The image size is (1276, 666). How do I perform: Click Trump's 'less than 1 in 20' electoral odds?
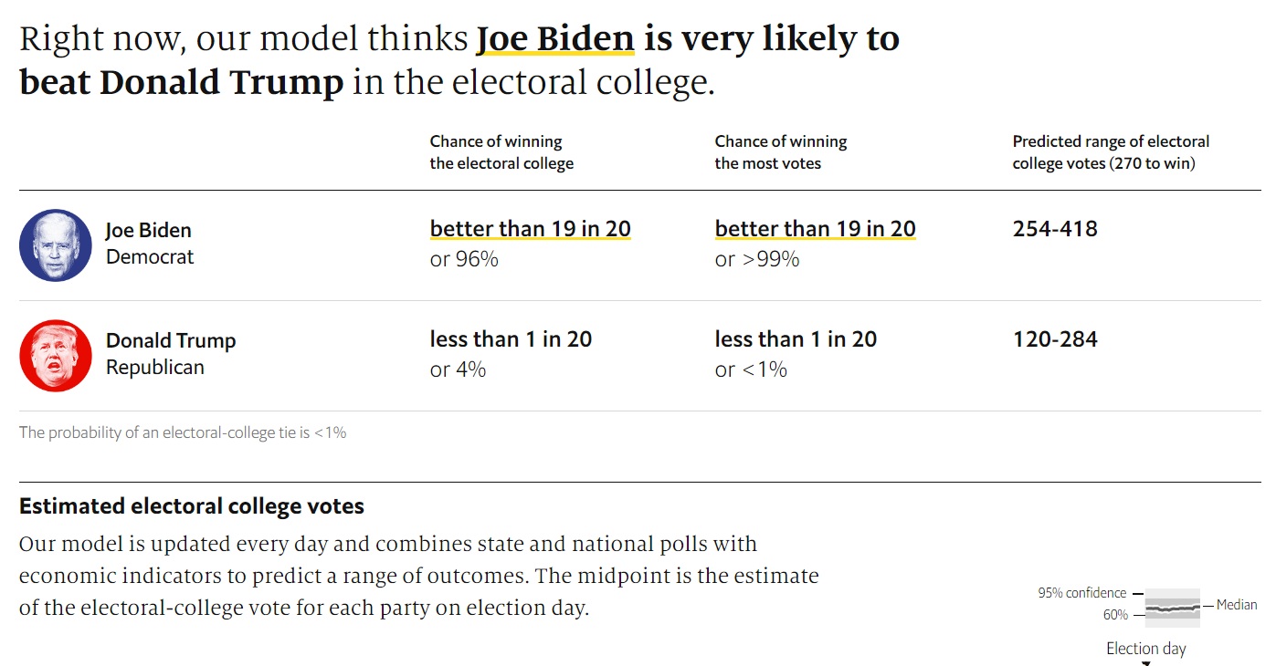pyautogui.click(x=511, y=339)
